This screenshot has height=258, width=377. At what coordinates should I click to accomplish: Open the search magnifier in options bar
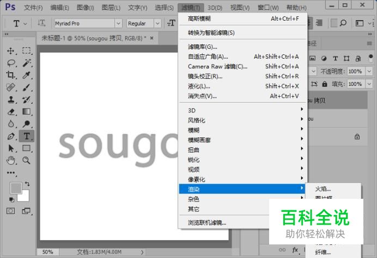pos(343,23)
